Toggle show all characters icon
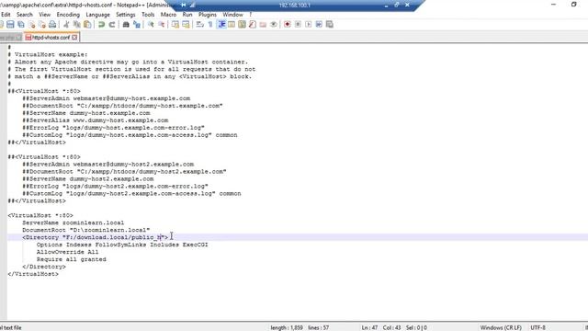588x331 pixels. pyautogui.click(x=210, y=25)
